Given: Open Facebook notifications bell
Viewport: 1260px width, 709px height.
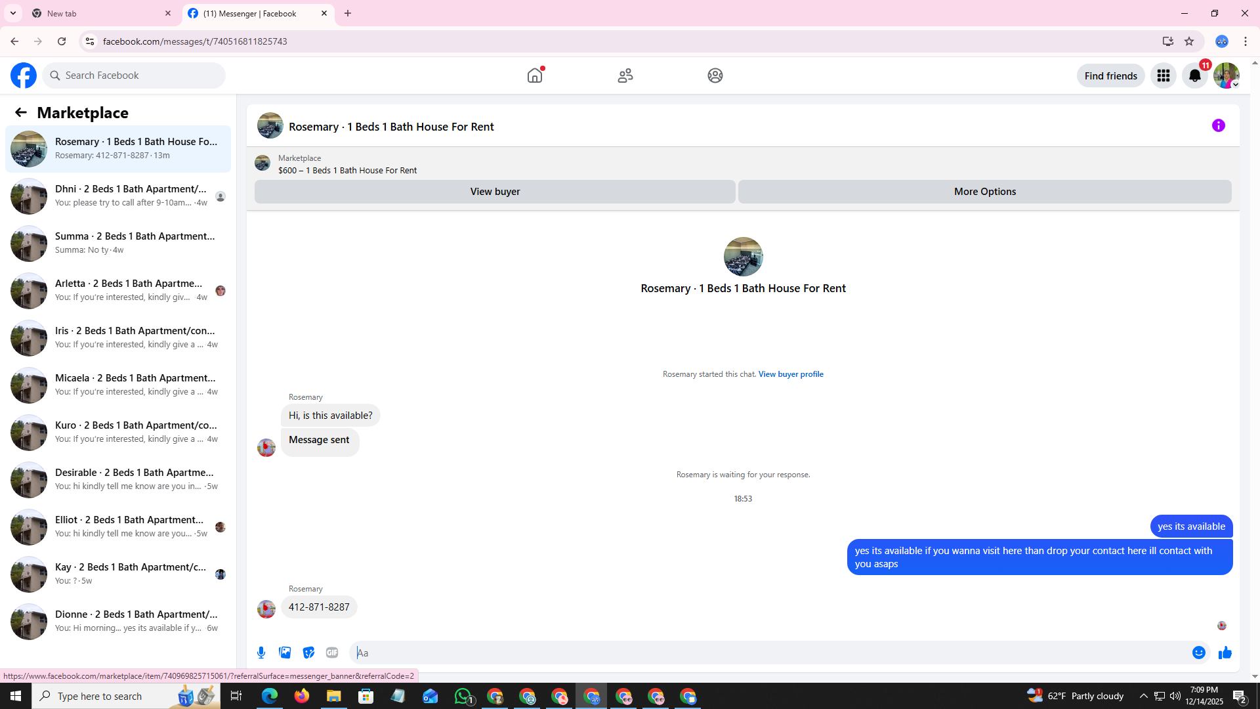Looking at the screenshot, I should click(1194, 76).
